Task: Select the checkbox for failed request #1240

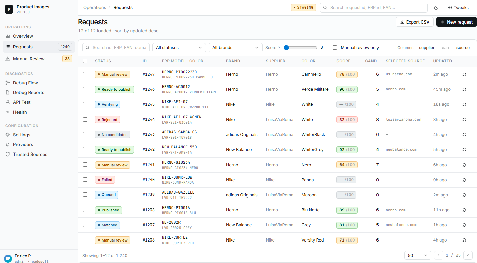Action: (x=85, y=180)
